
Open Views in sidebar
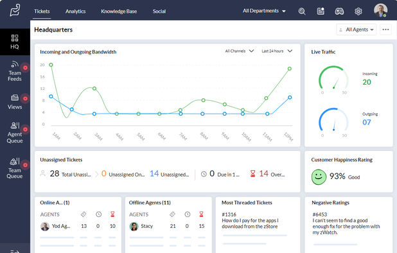pyautogui.click(x=15, y=102)
